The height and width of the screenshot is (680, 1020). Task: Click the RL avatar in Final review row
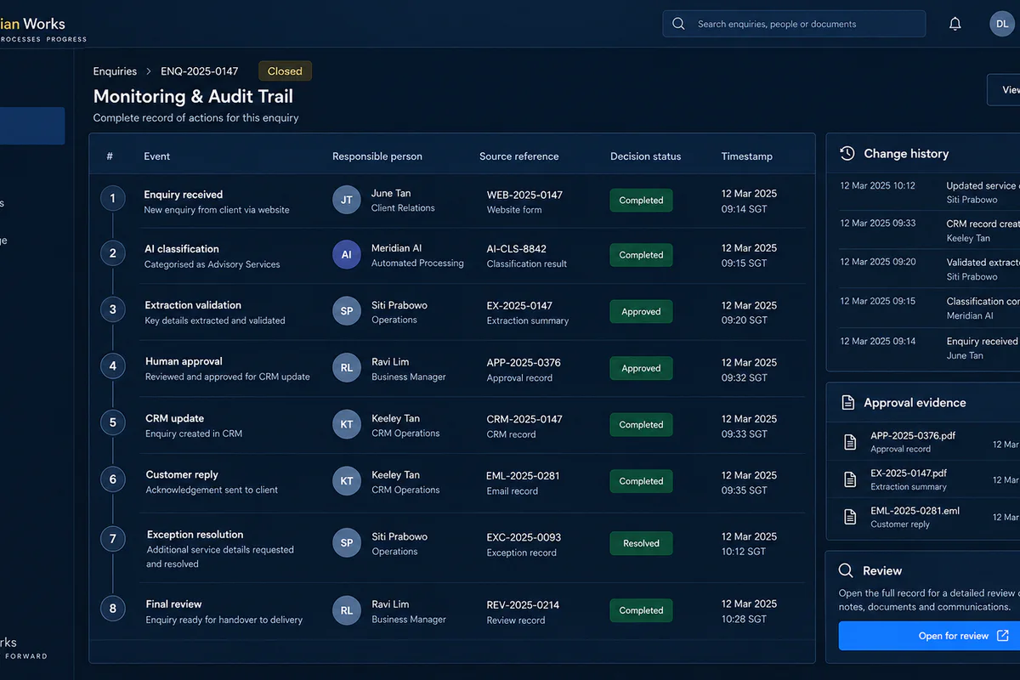point(347,610)
